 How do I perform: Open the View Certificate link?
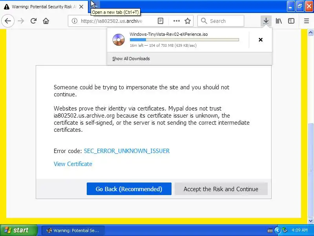73,164
